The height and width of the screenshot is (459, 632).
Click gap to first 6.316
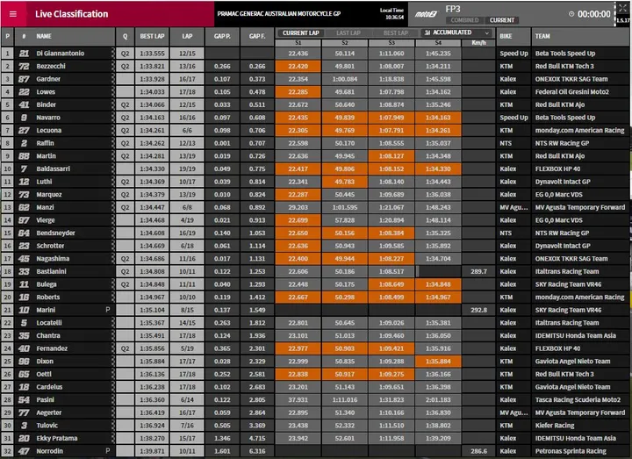tap(257, 451)
